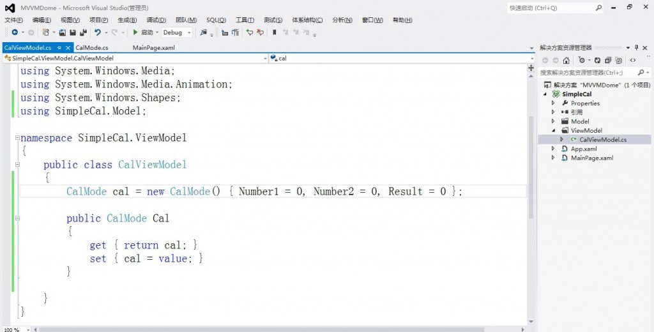This screenshot has width=654, height=332.
Task: Open Start button dropdown arrow
Action: point(157,33)
